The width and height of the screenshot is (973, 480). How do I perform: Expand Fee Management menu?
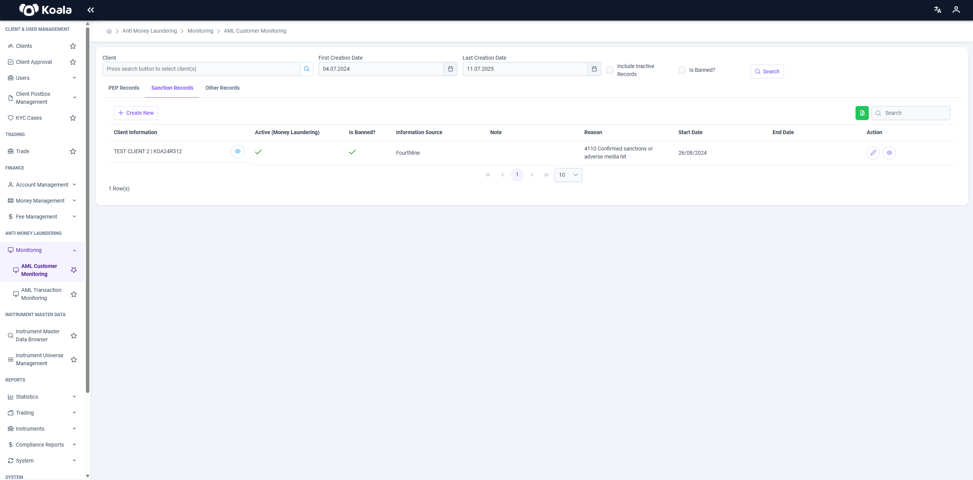[42, 217]
